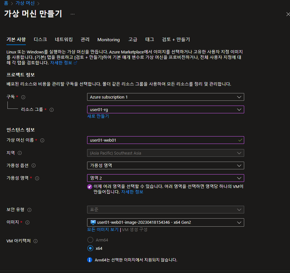The width and height of the screenshot is (290, 273).
Task: Click the 모든 이미지 보기 link
Action: [x=103, y=230]
